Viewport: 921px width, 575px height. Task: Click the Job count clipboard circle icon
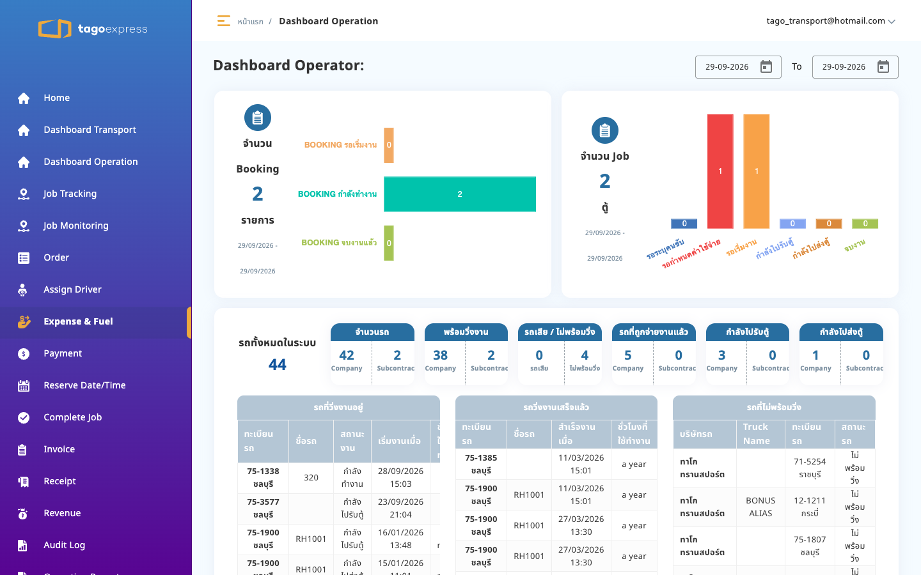pos(605,130)
